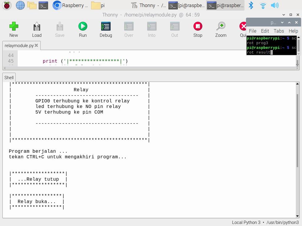302x226 pixels.
Task: Click '...Relay tutup' output text
Action: (x=38, y=179)
